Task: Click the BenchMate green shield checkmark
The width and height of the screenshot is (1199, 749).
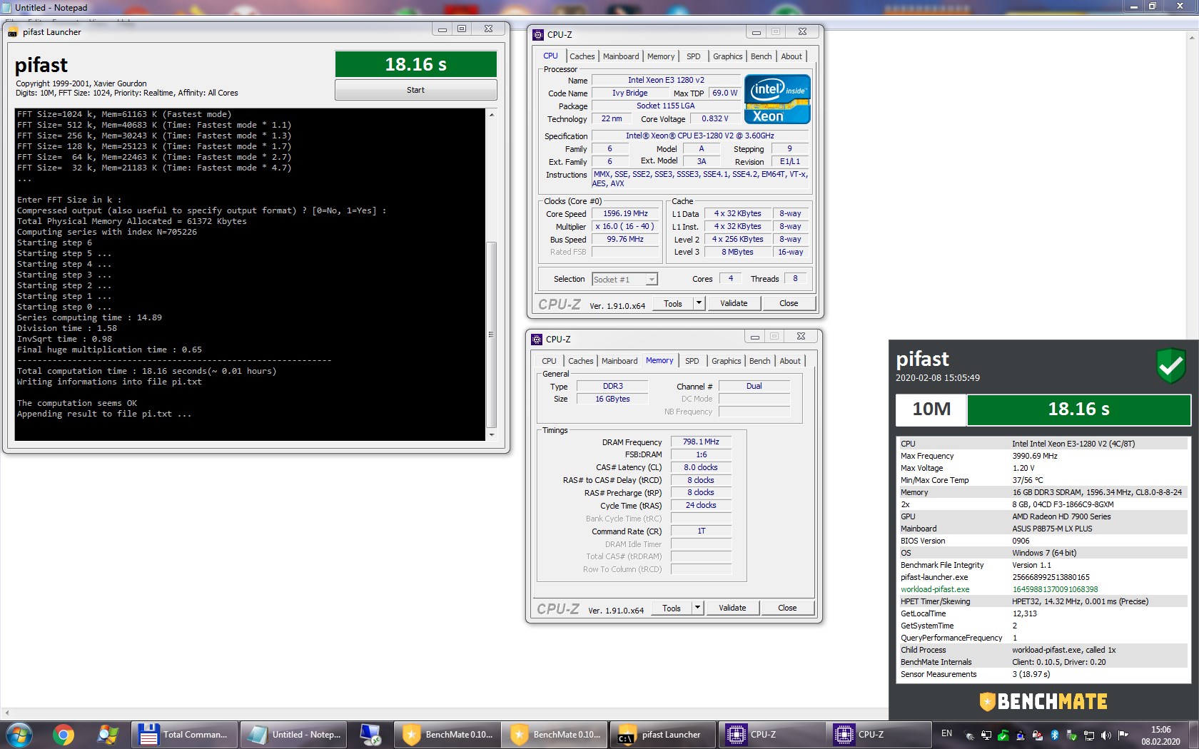Action: coord(1170,366)
